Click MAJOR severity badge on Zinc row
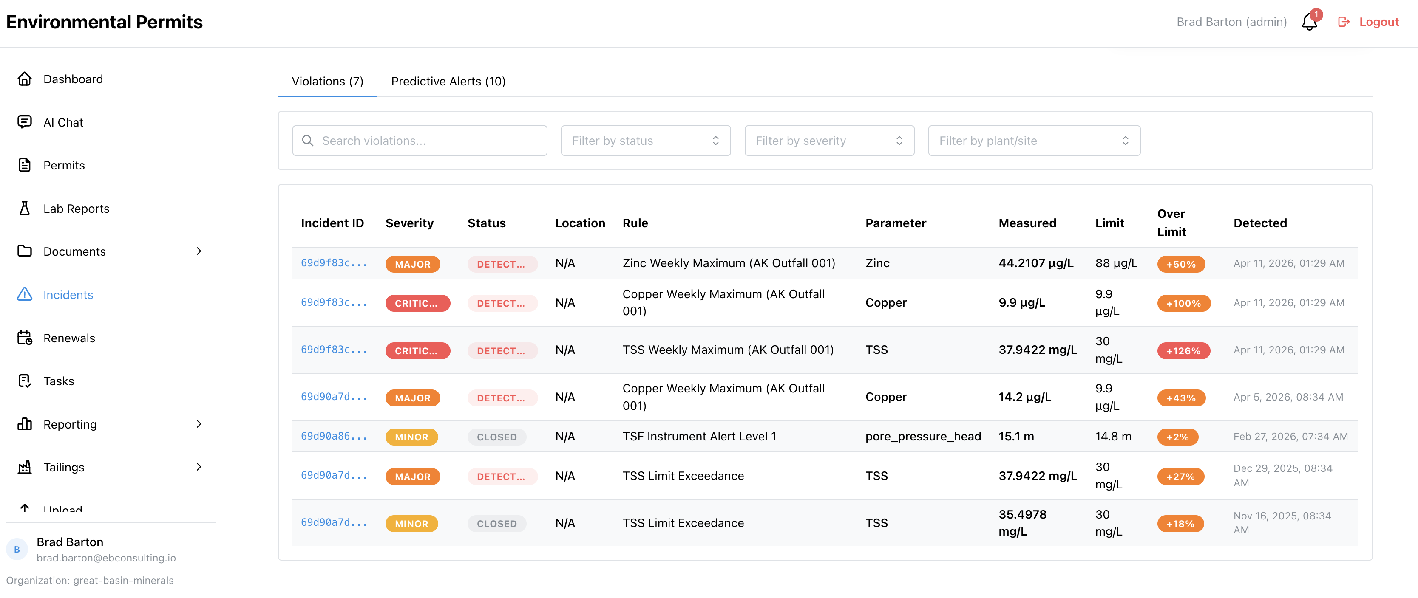1418x598 pixels. 412,264
